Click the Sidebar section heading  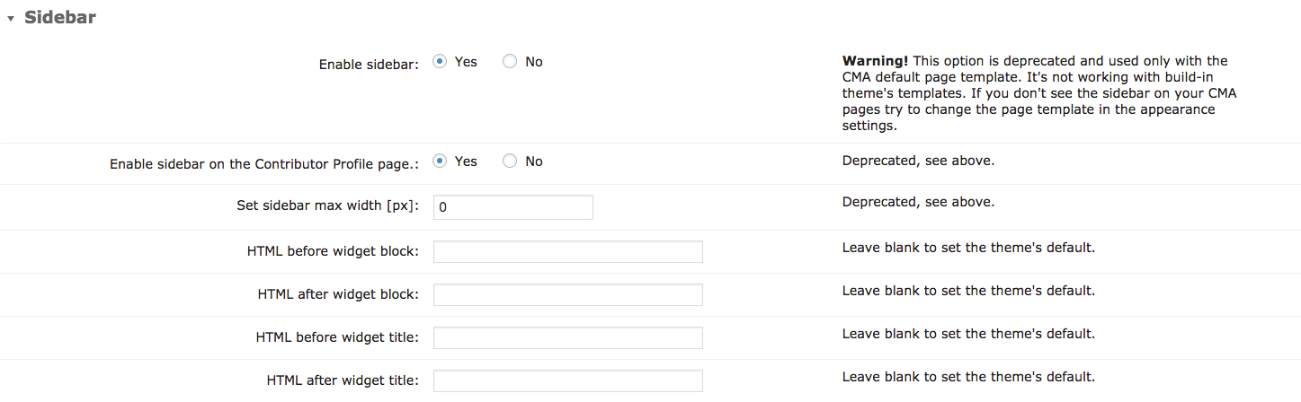pos(60,17)
